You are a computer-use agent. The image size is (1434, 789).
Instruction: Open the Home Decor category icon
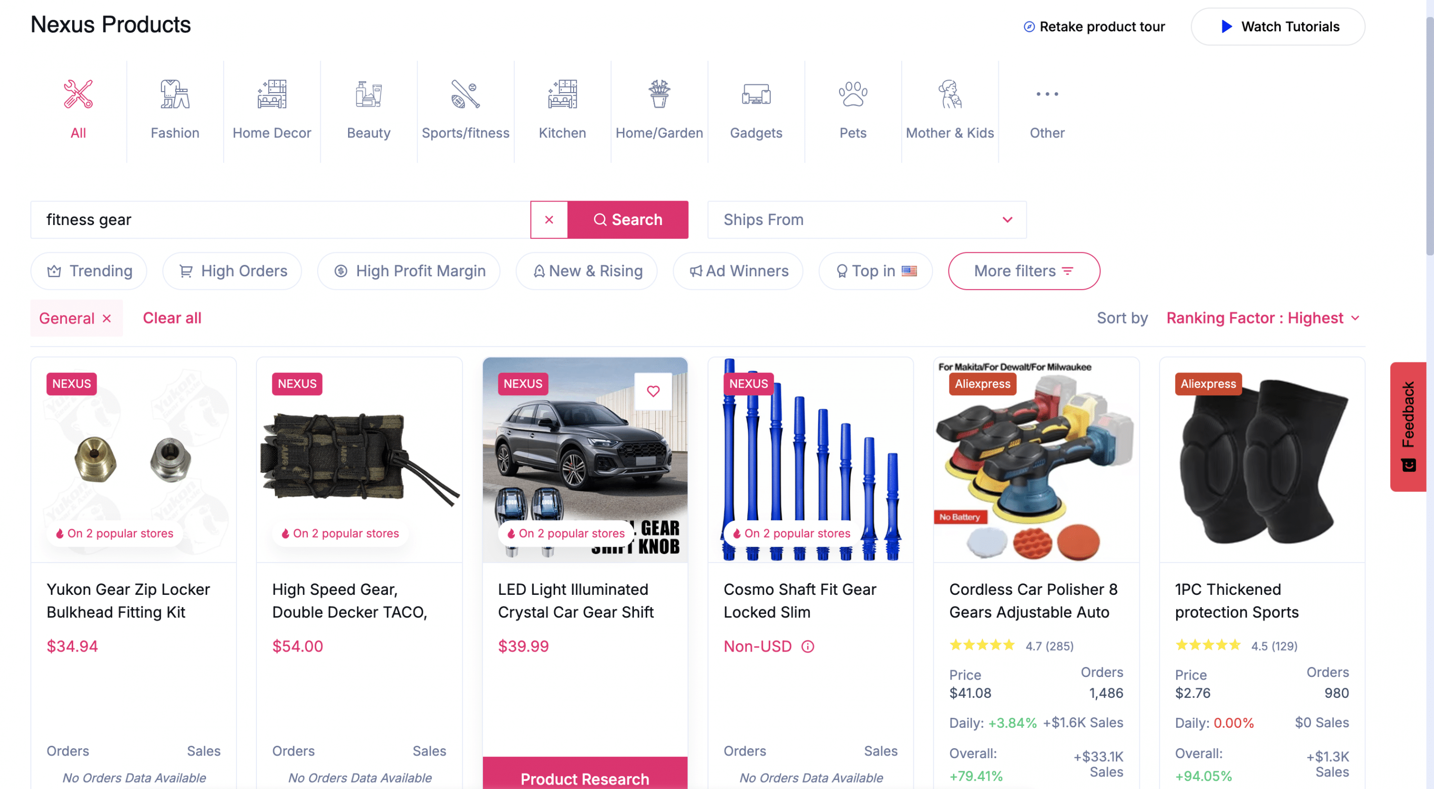pos(272,94)
